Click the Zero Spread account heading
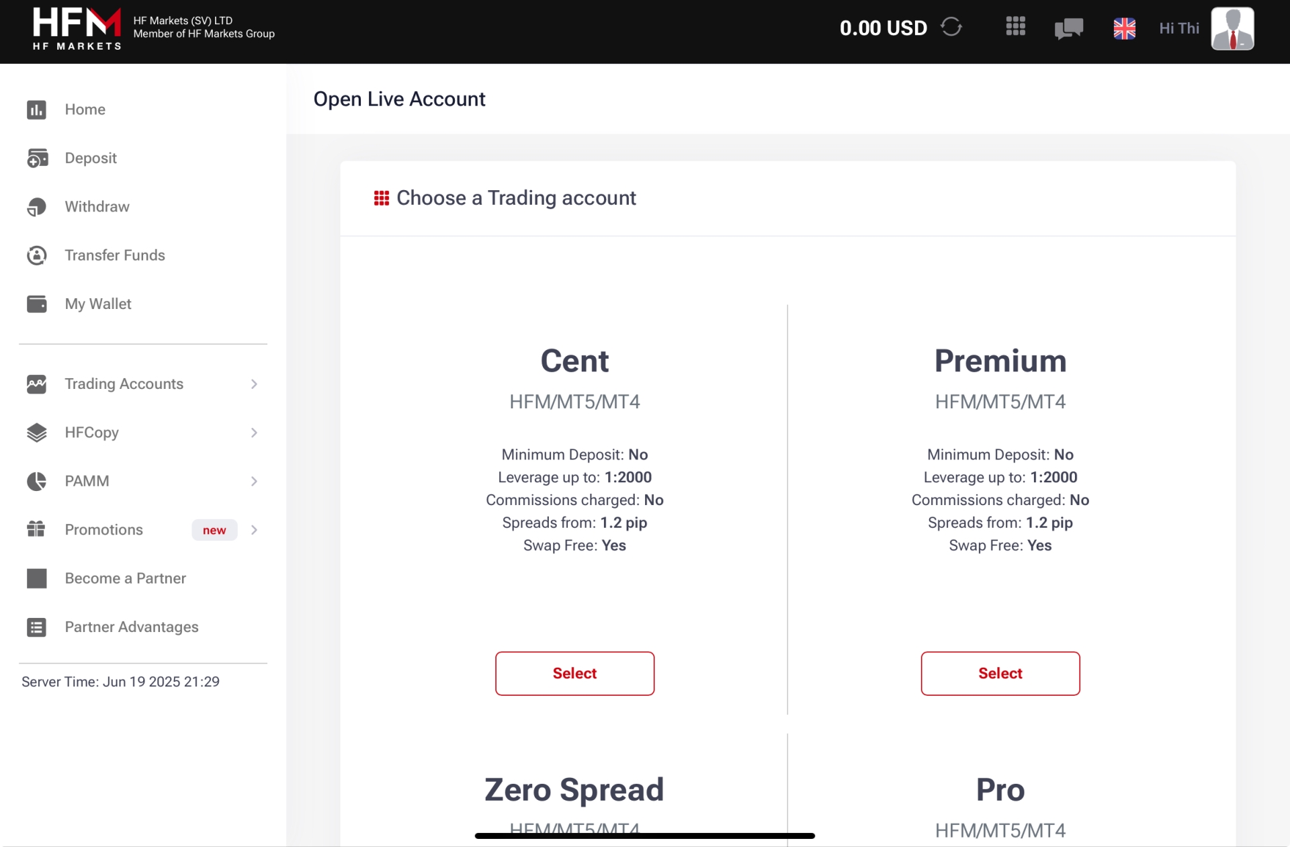 coord(574,790)
